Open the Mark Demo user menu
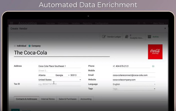 pyautogui.click(x=160, y=23)
